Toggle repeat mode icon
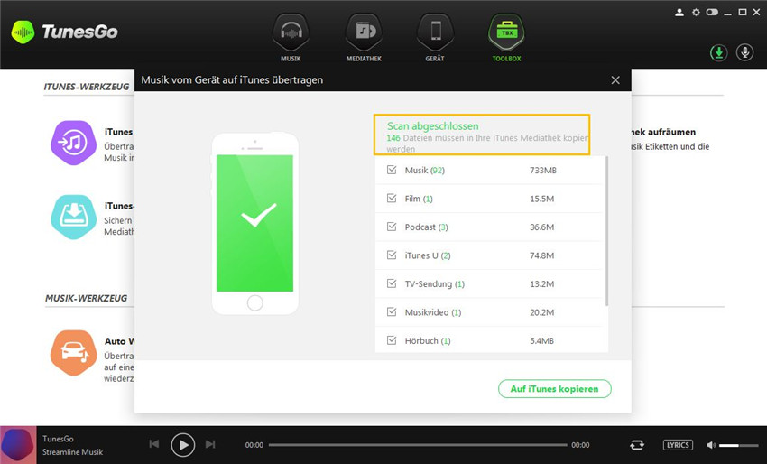767x464 pixels. (x=637, y=444)
